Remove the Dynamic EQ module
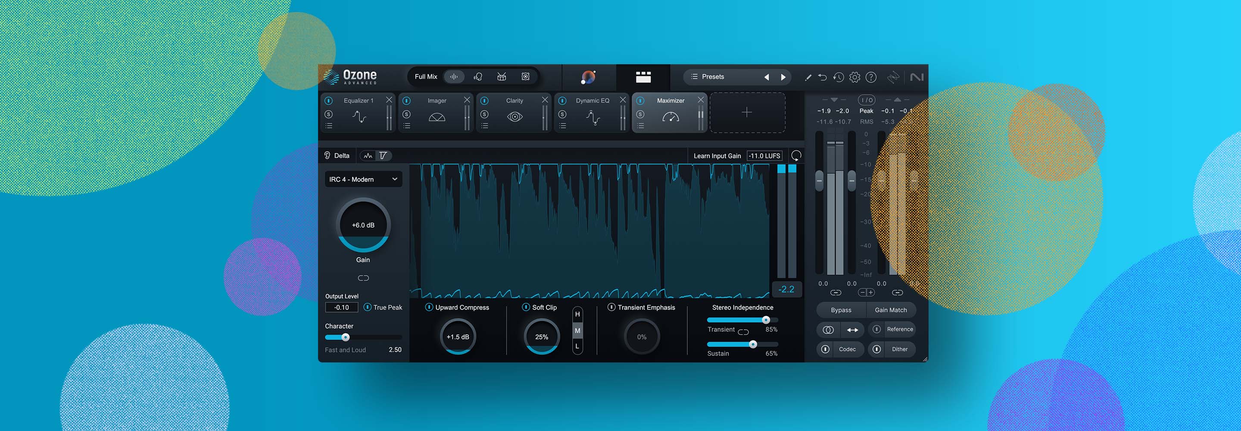This screenshot has height=431, width=1241. [623, 100]
